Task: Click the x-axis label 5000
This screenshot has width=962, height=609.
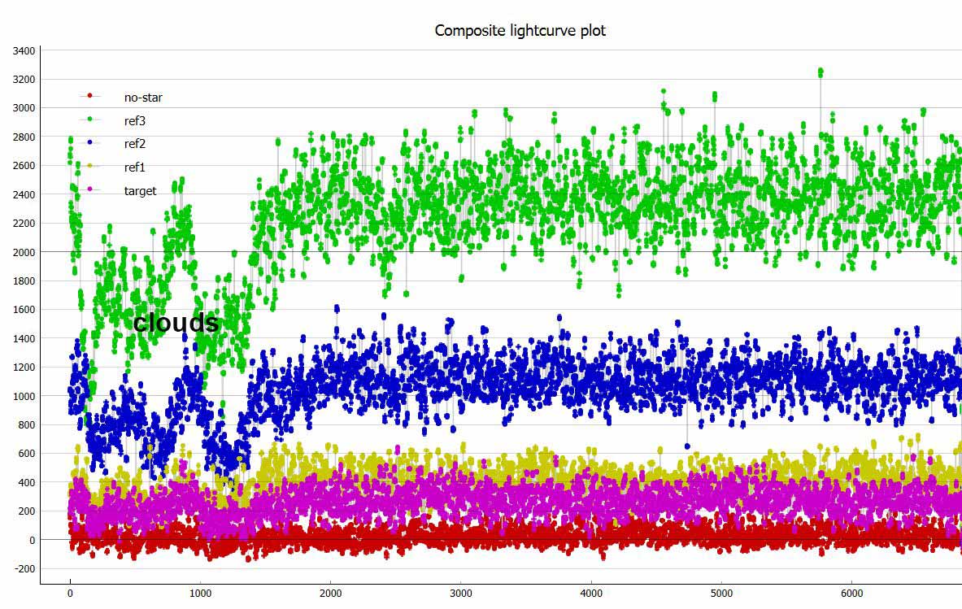Action: 721,593
